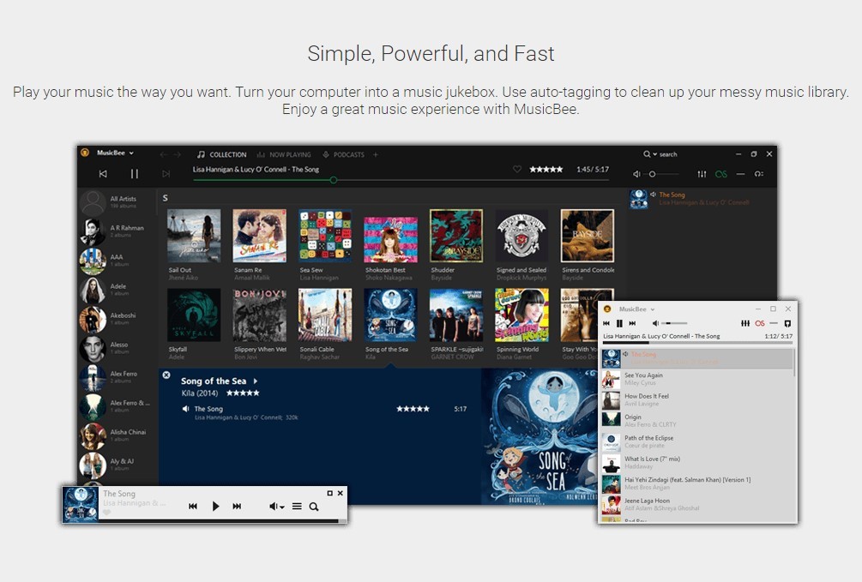Expand the search options dropdown arrow

pos(654,154)
